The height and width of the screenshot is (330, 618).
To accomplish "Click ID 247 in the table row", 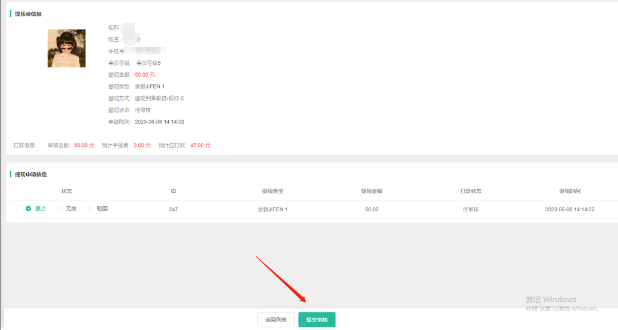I will point(173,210).
